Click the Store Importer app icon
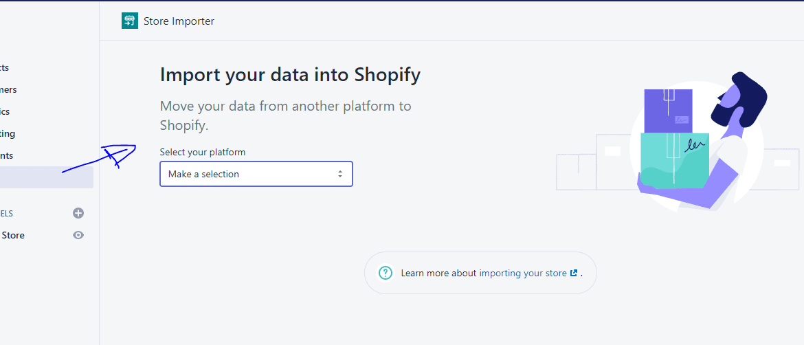 point(130,21)
